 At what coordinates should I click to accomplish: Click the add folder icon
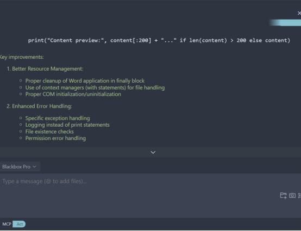[283, 196]
